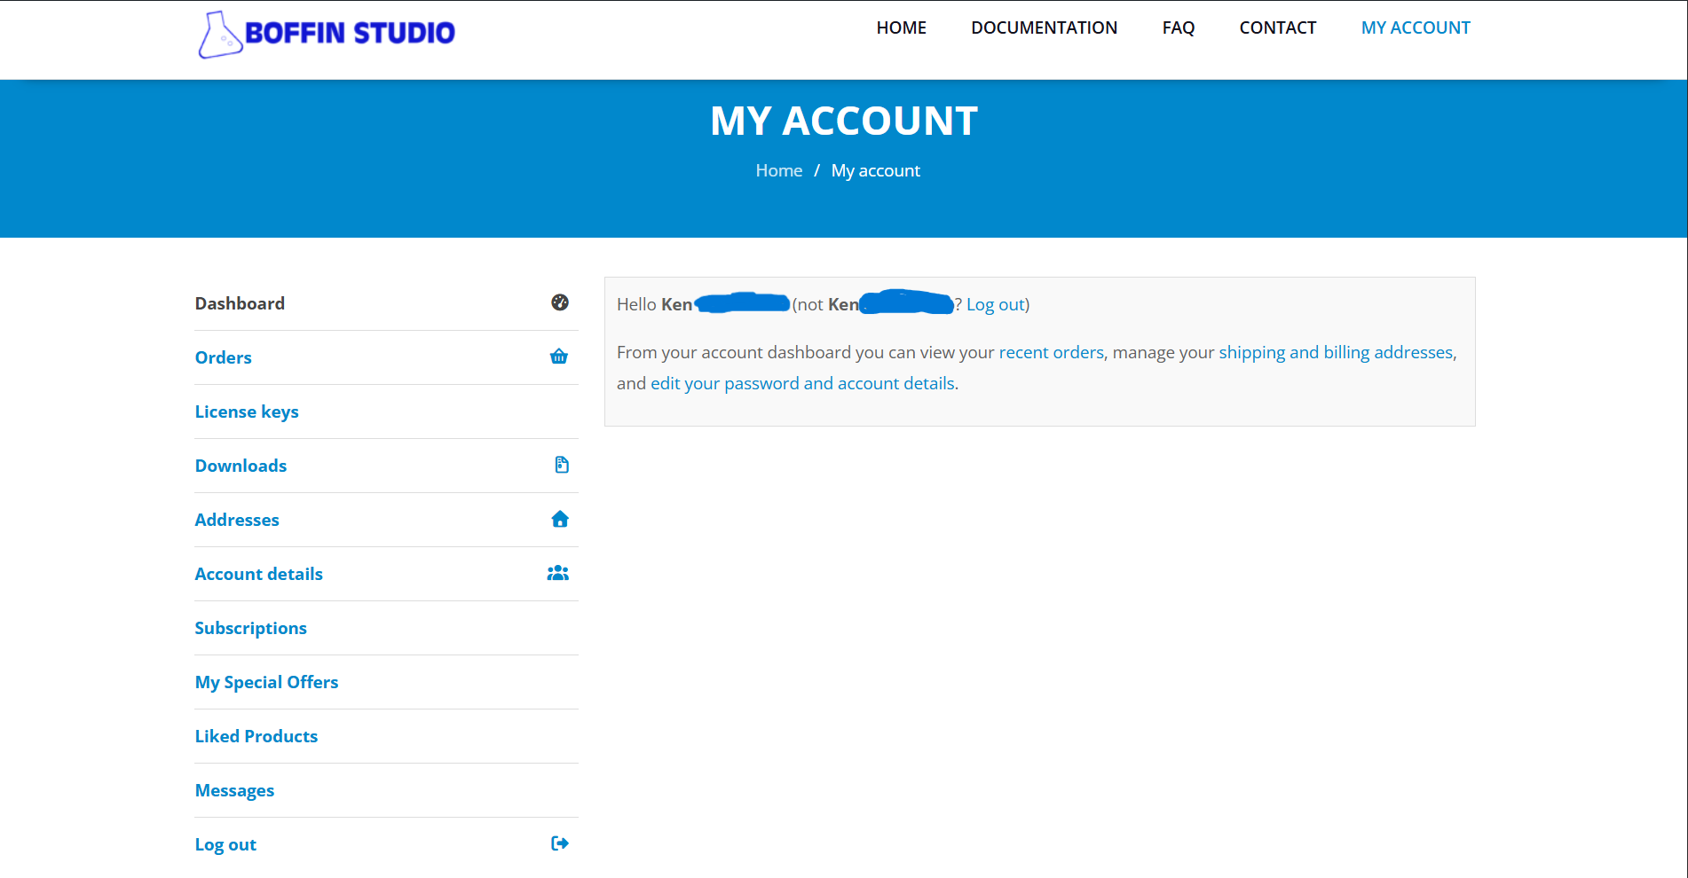
Task: Follow the 'recent orders' link
Action: [x=1051, y=352]
